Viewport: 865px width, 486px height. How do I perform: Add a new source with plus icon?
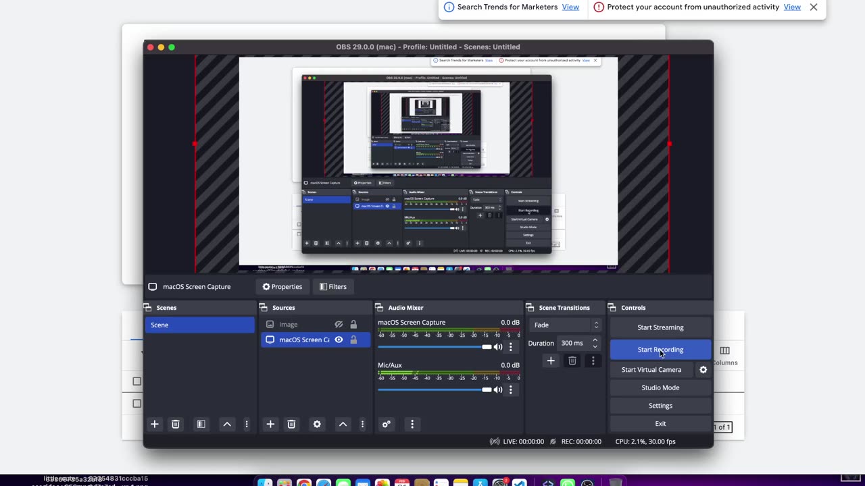point(270,424)
